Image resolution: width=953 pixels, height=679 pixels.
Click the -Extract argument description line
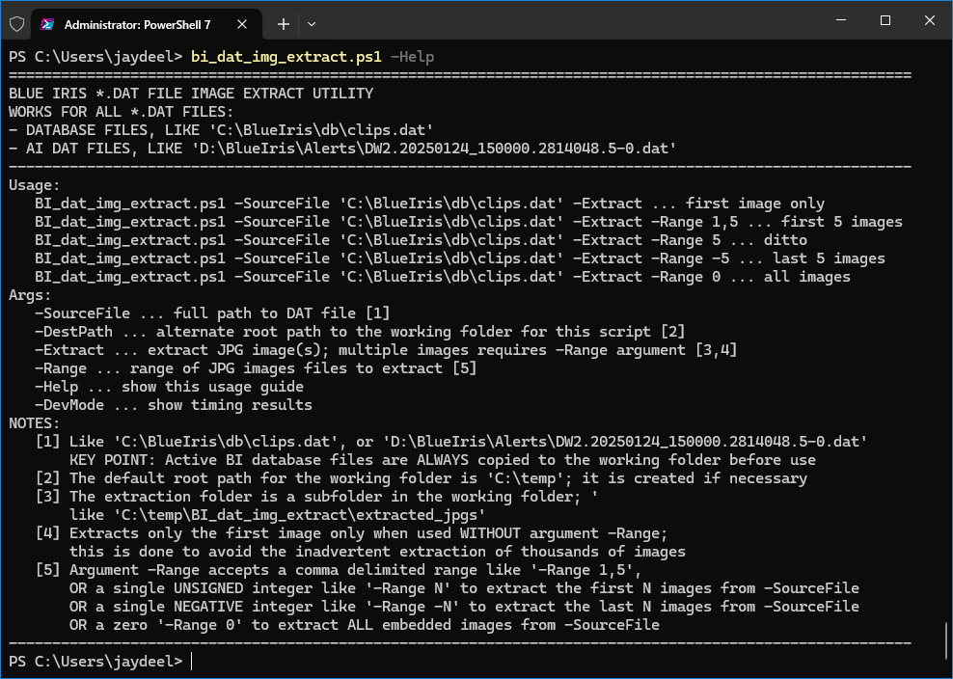point(386,350)
